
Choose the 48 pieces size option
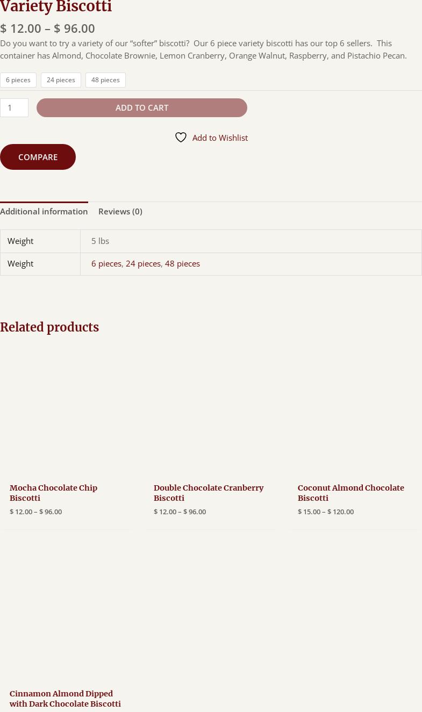click(105, 80)
